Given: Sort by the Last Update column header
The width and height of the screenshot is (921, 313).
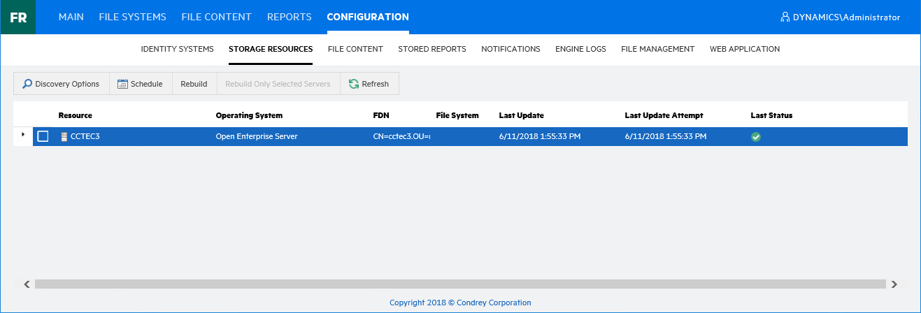Looking at the screenshot, I should point(521,115).
